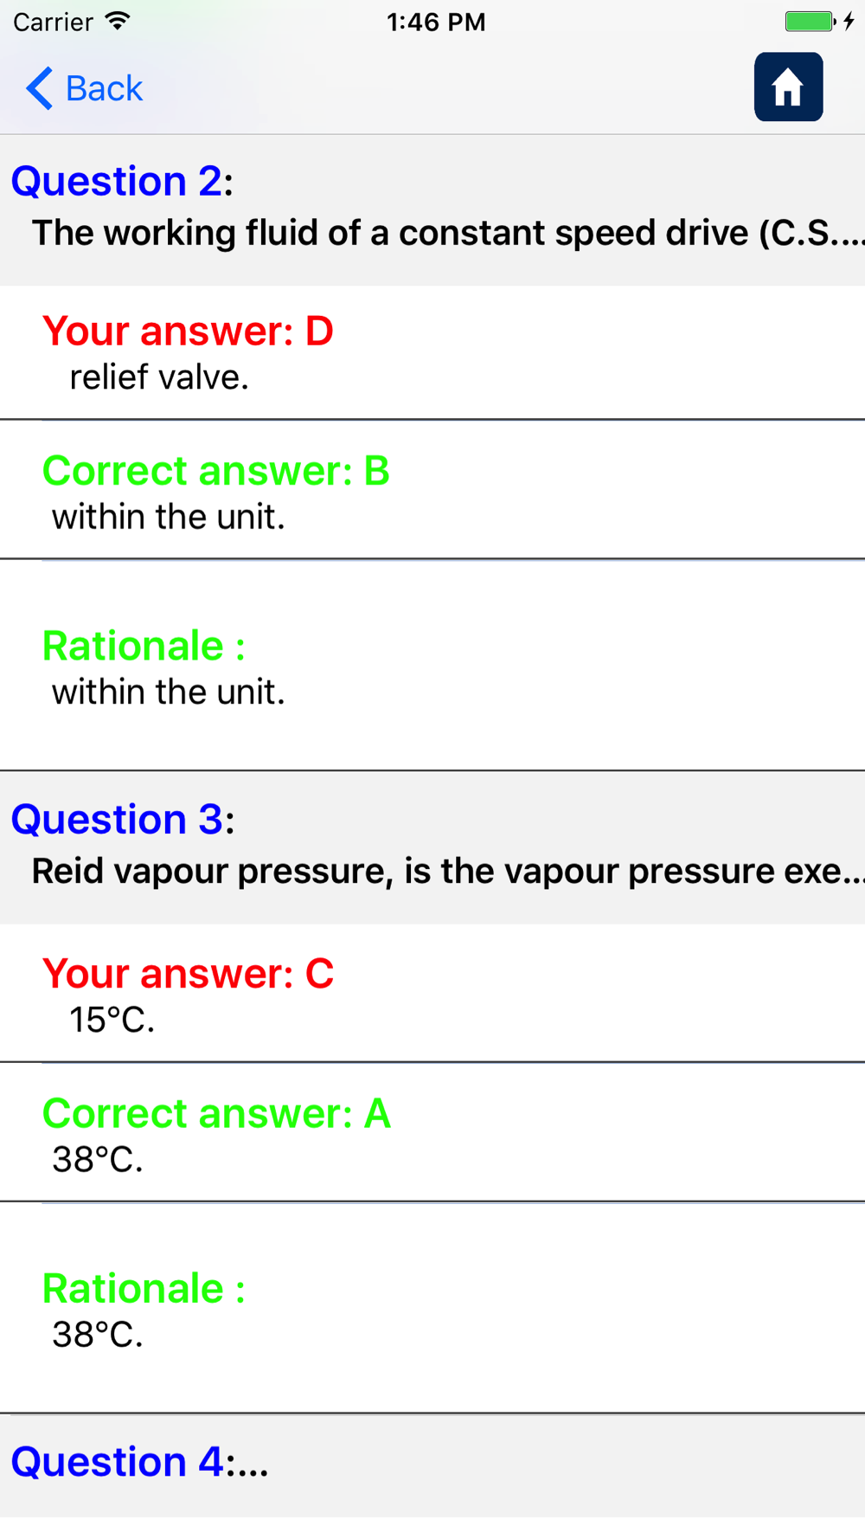Tap the 'Your answer: C' row
The image size is (865, 1539).
(432, 993)
